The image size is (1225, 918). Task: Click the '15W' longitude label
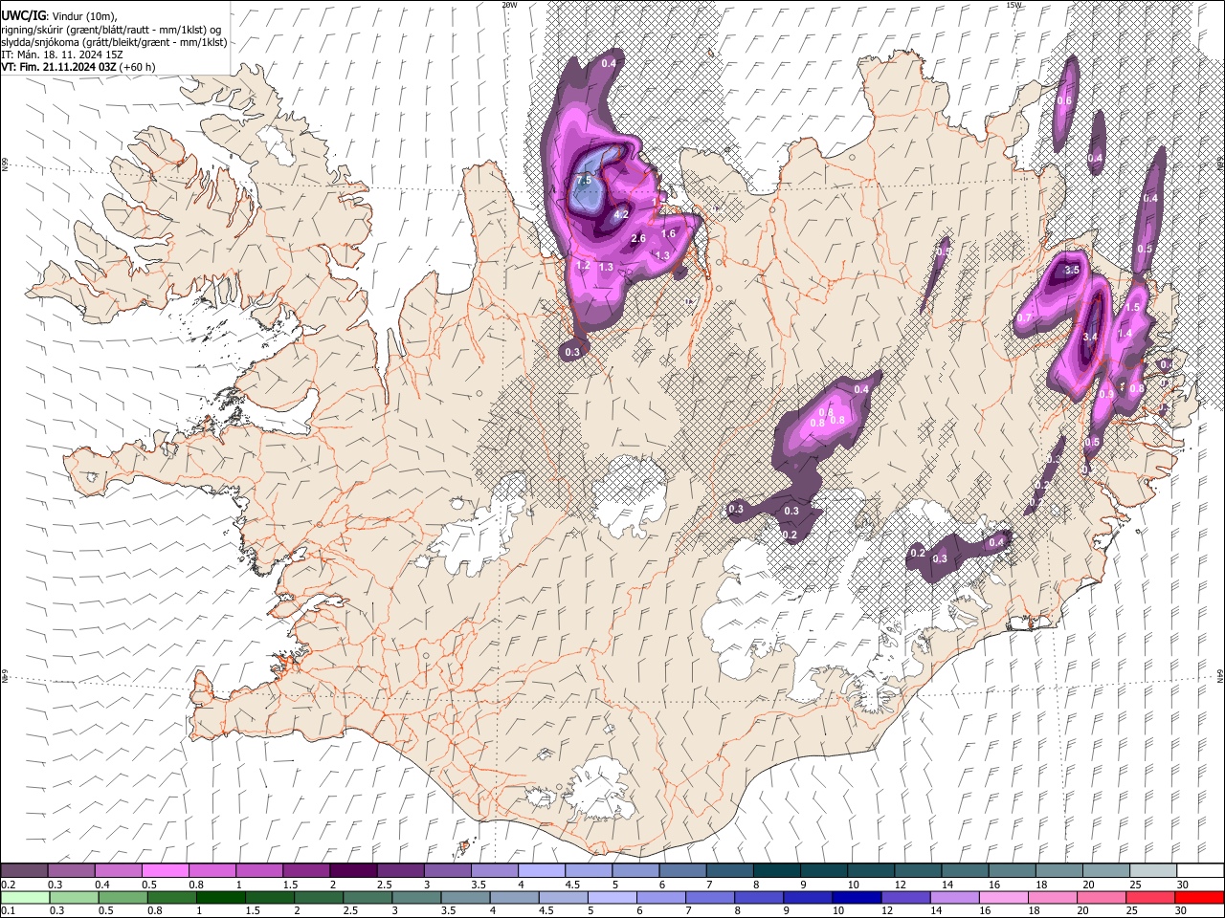point(1013,5)
